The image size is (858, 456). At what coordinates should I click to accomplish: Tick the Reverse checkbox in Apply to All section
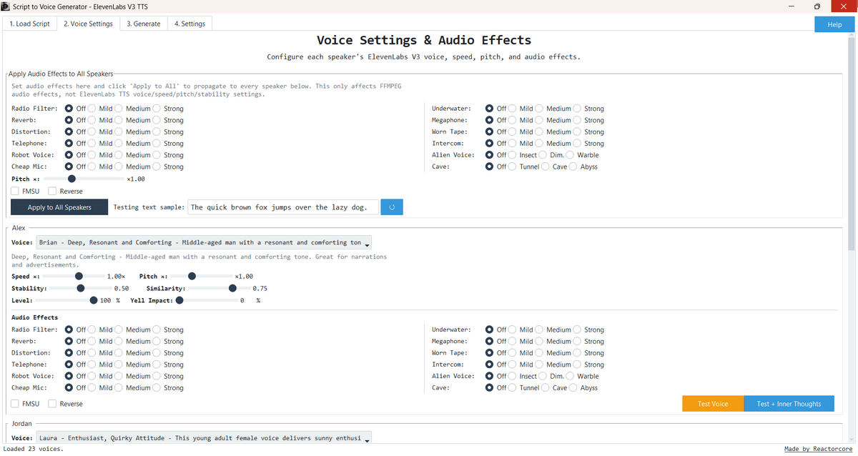click(52, 192)
